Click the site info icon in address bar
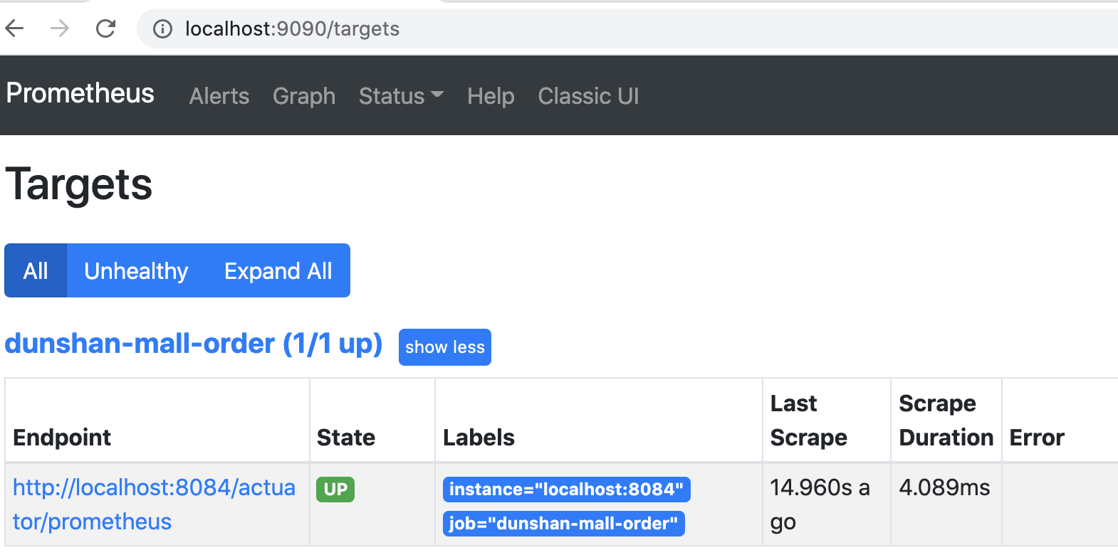This screenshot has height=555, width=1118. tap(162, 28)
